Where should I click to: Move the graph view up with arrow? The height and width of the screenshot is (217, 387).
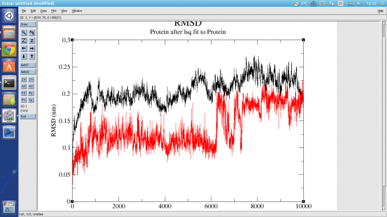31,56
